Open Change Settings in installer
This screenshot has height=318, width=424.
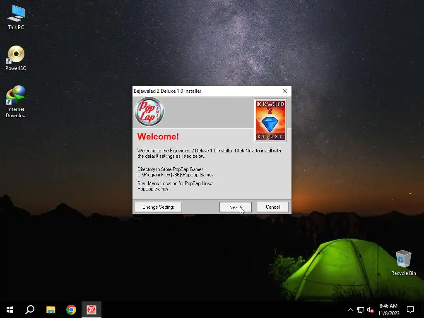(159, 207)
